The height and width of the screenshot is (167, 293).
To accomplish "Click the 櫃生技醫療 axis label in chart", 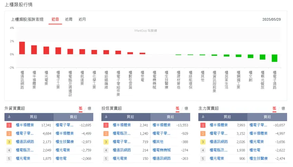I will [166, 80].
